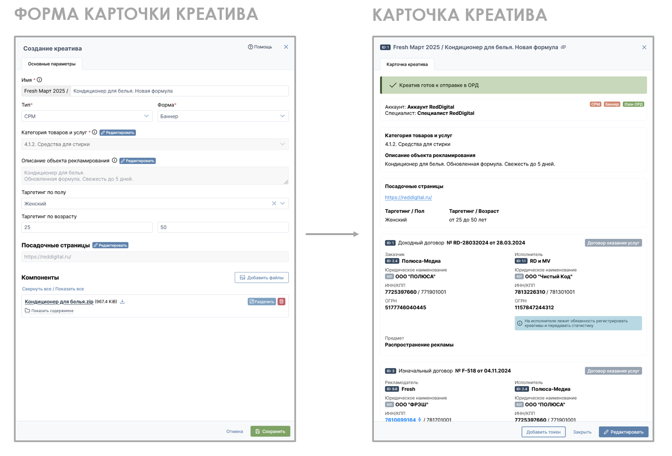Image resolution: width=672 pixels, height=456 pixels.
Task: Click lightning icon next to ИНН 7810699164
Action: coord(420,420)
